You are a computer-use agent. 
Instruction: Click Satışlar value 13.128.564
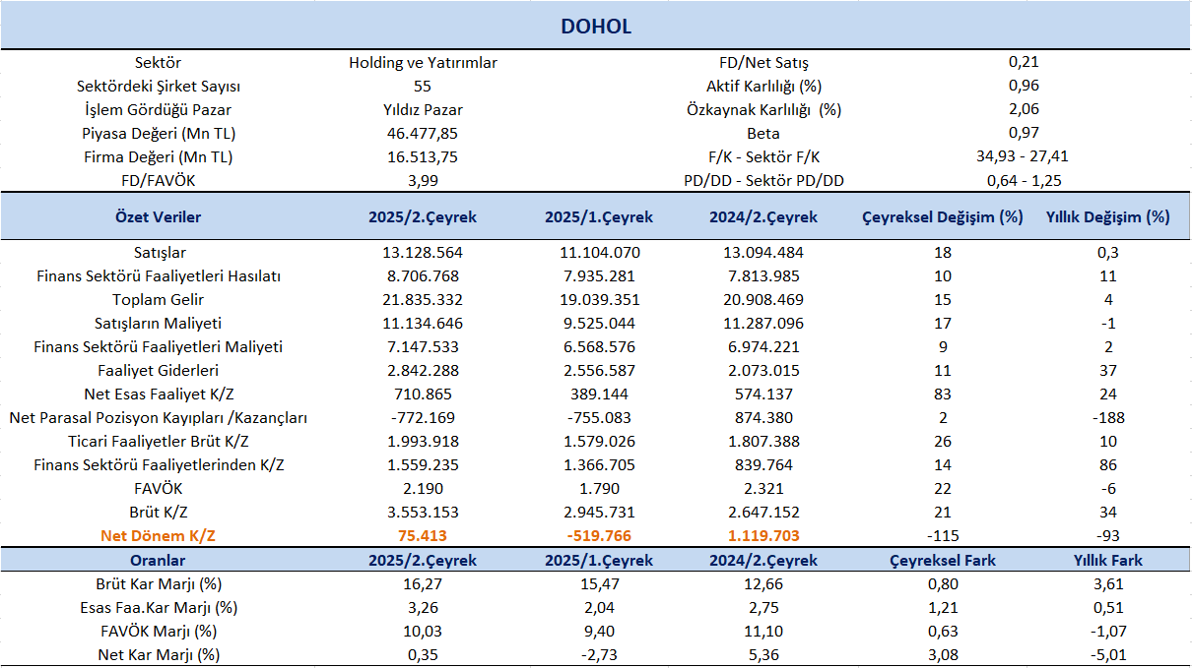click(423, 252)
